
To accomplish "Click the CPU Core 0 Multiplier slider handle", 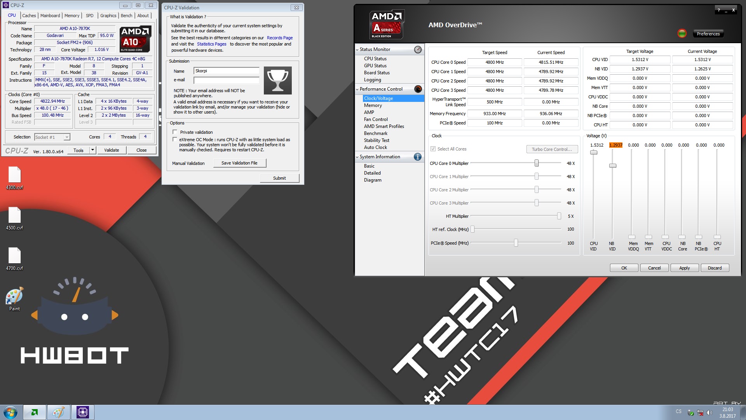I will click(537, 163).
